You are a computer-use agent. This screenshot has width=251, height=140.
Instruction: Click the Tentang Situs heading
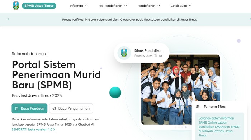click(x=214, y=107)
